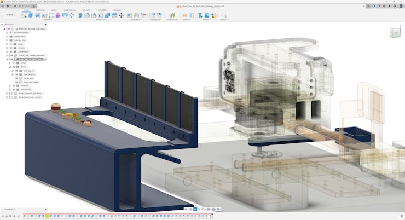Toggle the Sketches folder eye icon

click(x=13, y=86)
